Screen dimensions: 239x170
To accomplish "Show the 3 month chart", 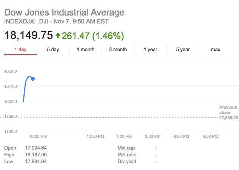I will pyautogui.click(x=118, y=50).
